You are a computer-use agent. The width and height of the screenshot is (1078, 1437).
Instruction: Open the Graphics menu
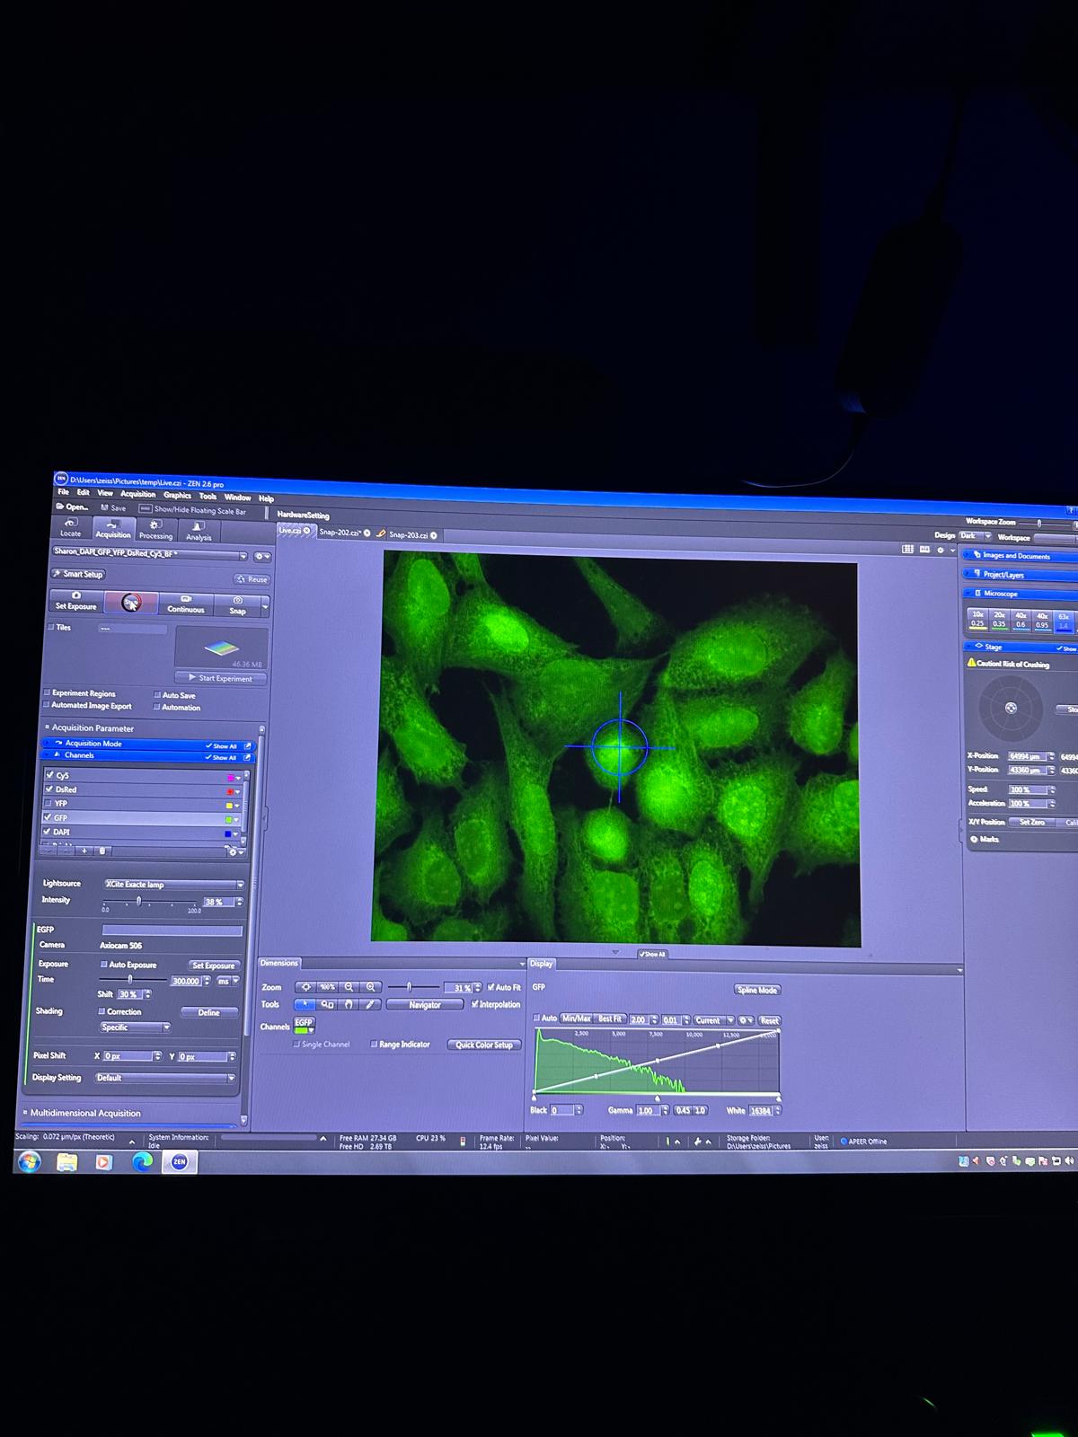[177, 495]
